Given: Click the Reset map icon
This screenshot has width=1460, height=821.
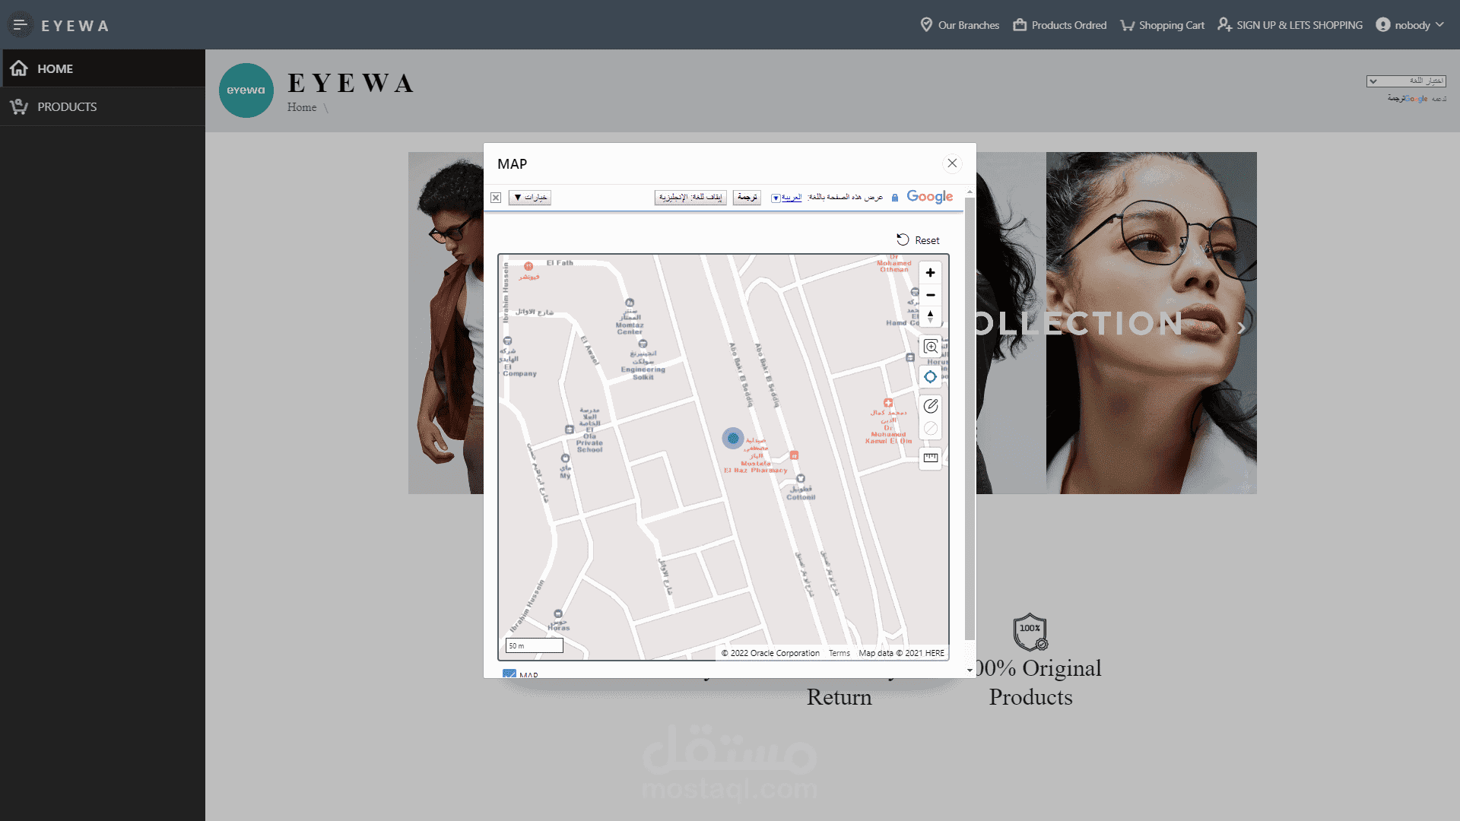Looking at the screenshot, I should click(x=903, y=239).
